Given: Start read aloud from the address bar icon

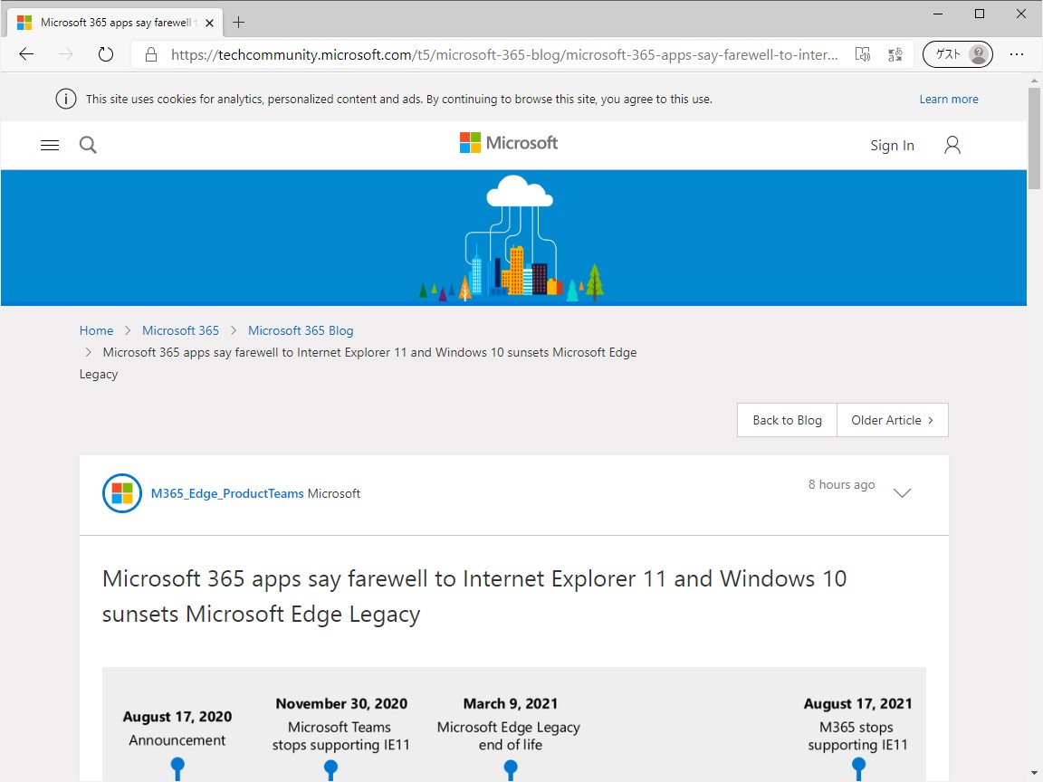Looking at the screenshot, I should 863,54.
